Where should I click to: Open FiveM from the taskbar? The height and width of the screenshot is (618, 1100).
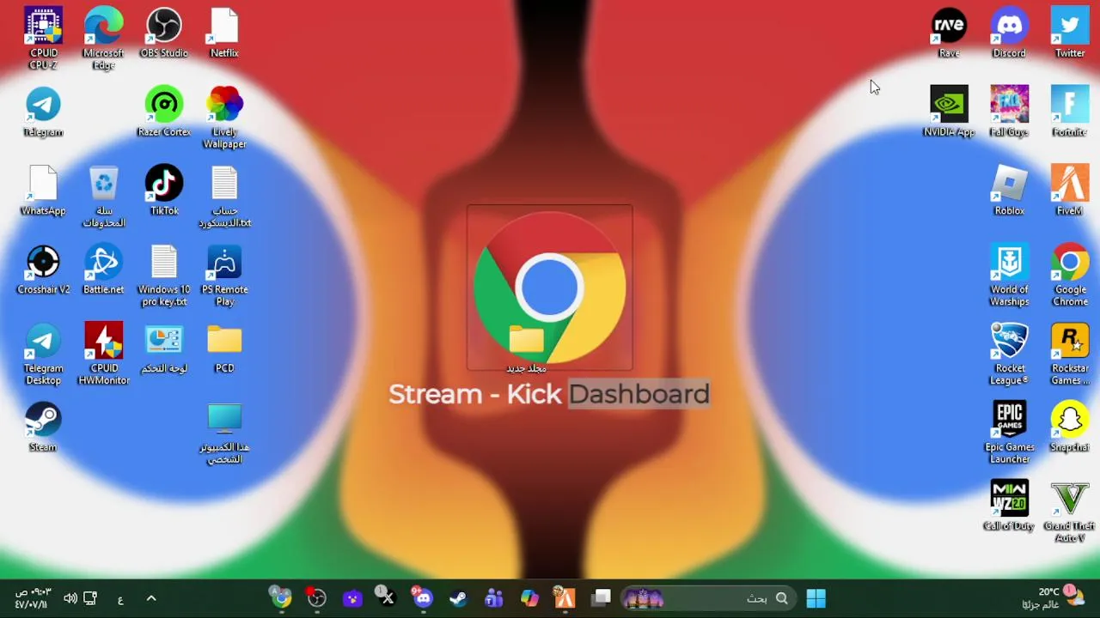click(565, 598)
